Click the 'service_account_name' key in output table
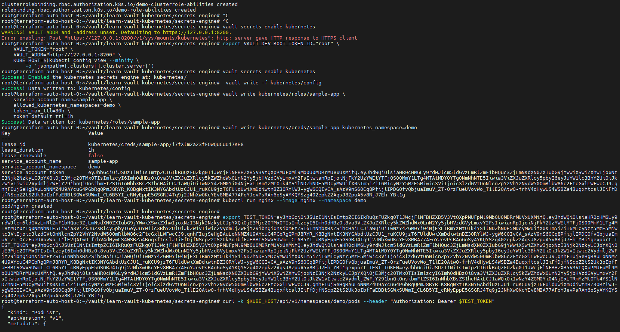This screenshot has height=332, width=620. click(x=31, y=161)
